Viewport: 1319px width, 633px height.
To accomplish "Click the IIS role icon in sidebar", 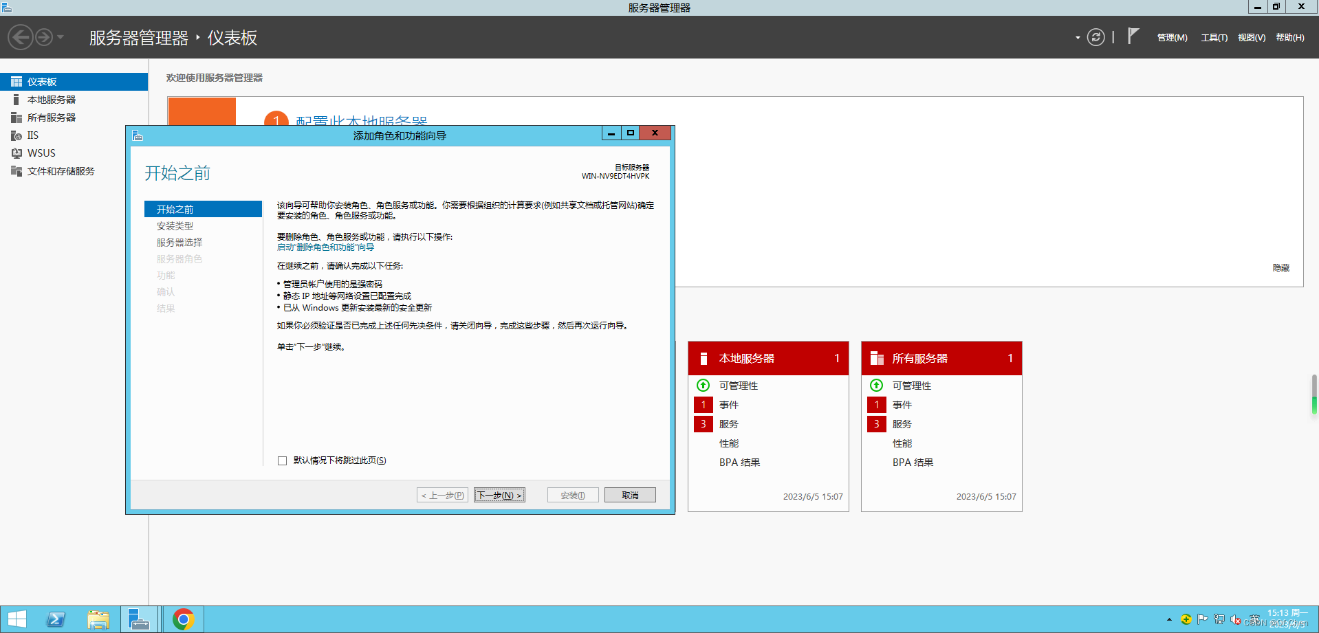I will click(17, 135).
